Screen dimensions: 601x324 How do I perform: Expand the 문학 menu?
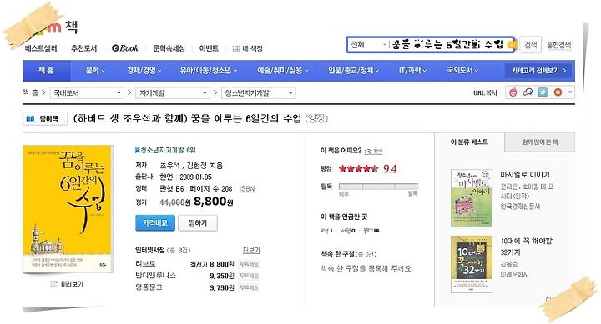pos(95,71)
